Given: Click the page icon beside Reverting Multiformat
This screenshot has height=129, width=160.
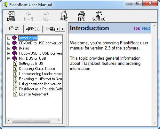Looking at the screenshot, I should tap(15, 79).
